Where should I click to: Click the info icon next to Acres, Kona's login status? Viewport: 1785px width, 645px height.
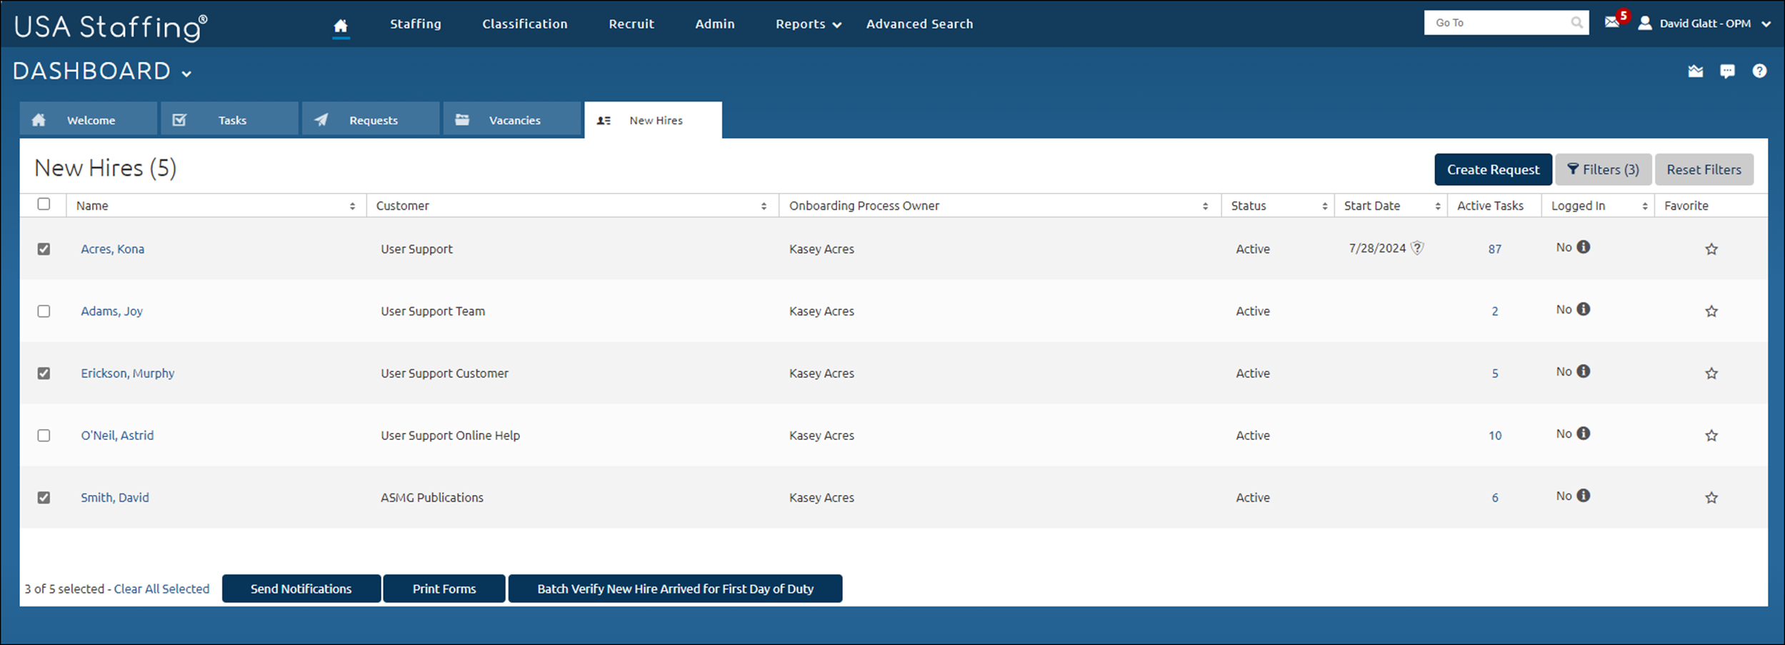click(1584, 246)
